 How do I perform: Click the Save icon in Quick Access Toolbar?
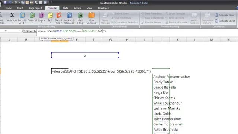point(5,3)
